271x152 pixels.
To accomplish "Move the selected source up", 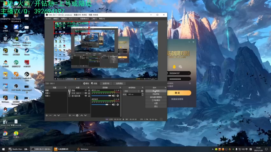I will pyautogui.click(x=82, y=115).
